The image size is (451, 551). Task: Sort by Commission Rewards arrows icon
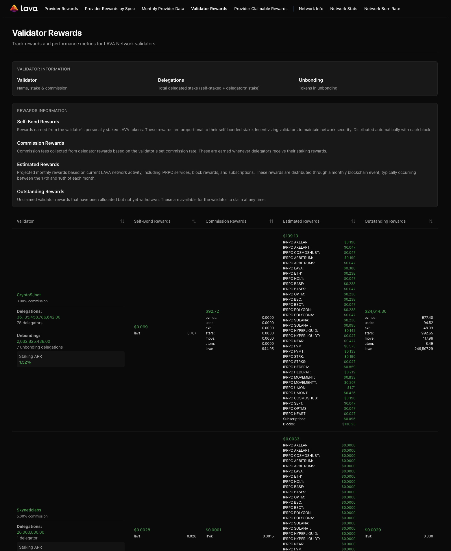271,221
